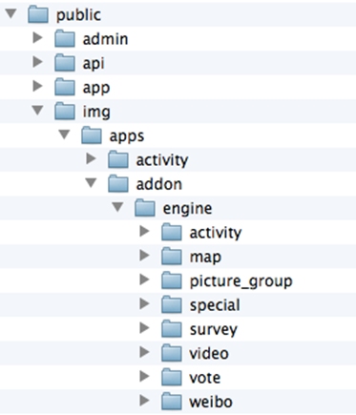
Task: Collapse the img folder triangle
Action: pos(38,111)
